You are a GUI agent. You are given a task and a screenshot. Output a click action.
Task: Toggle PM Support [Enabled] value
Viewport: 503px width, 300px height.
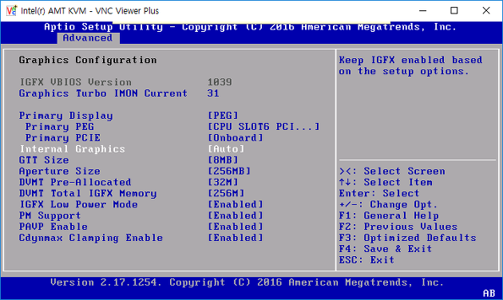236,215
